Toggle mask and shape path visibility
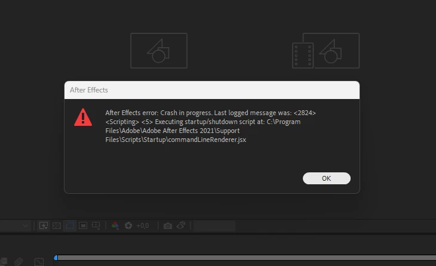 click(x=70, y=225)
